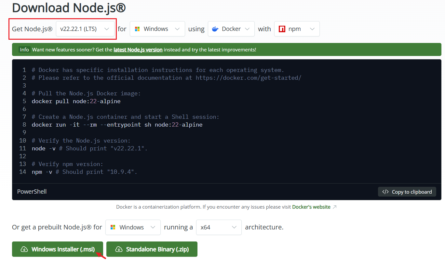Viewport: 445px width, 261px height.
Task: Click the Docker whale icon
Action: 215,29
